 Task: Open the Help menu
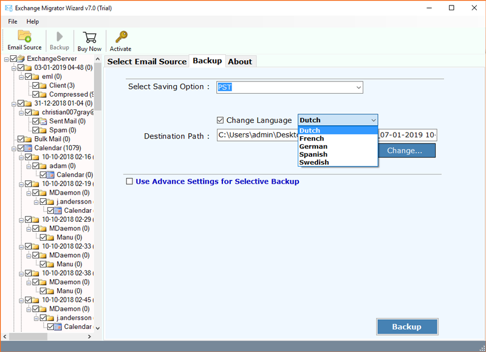(x=33, y=21)
